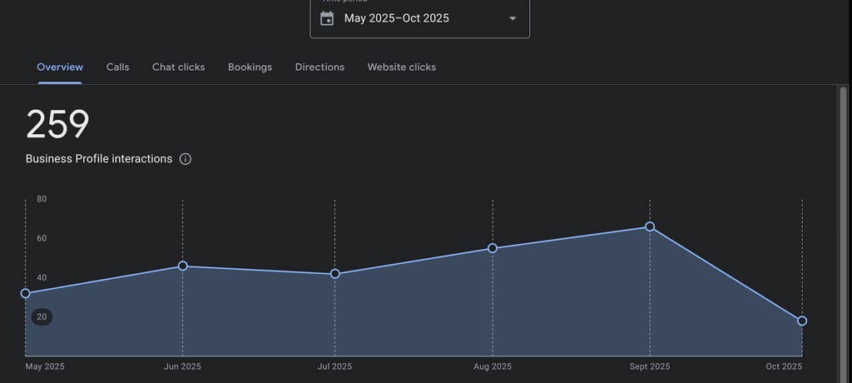Screen dimensions: 852x383
Task: Click the 40 y-axis label
Action: [x=42, y=277]
